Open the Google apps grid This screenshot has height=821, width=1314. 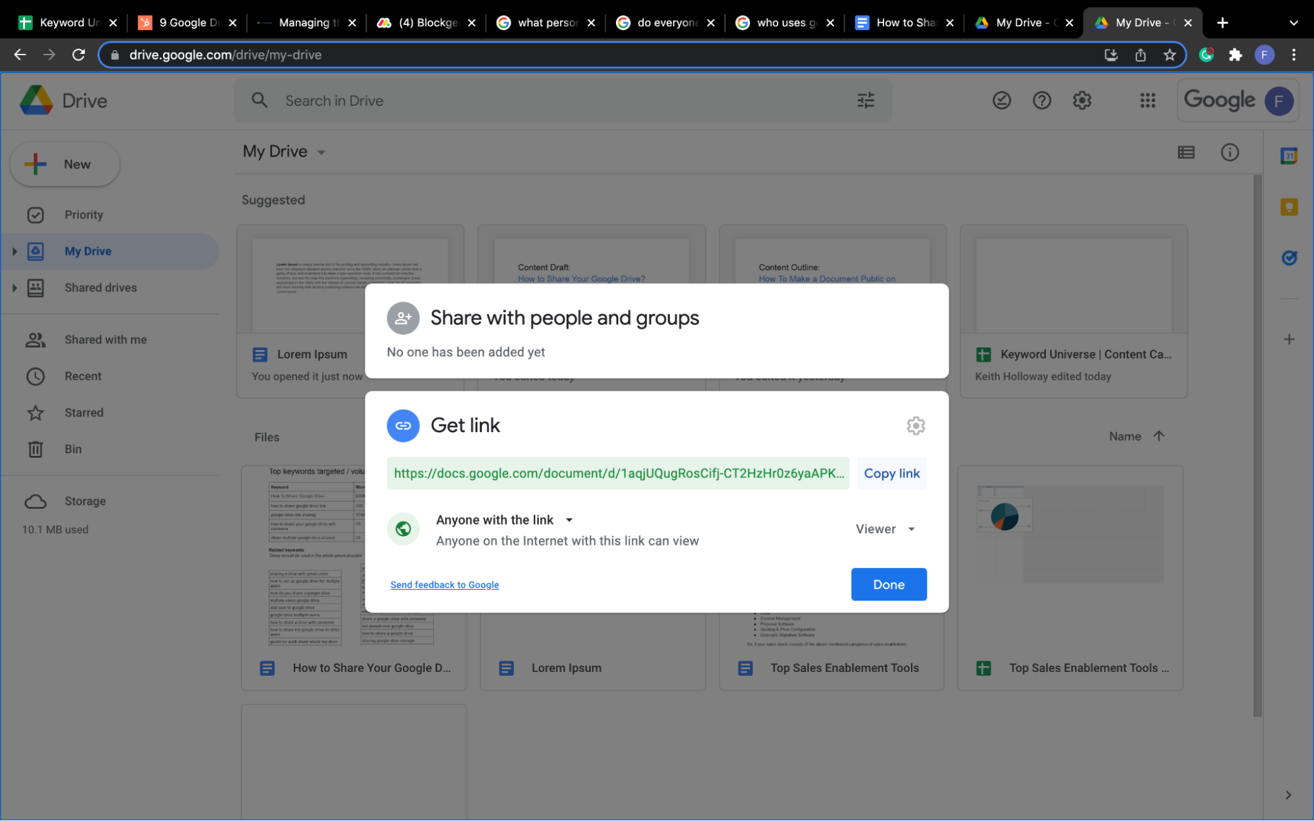[x=1148, y=100]
